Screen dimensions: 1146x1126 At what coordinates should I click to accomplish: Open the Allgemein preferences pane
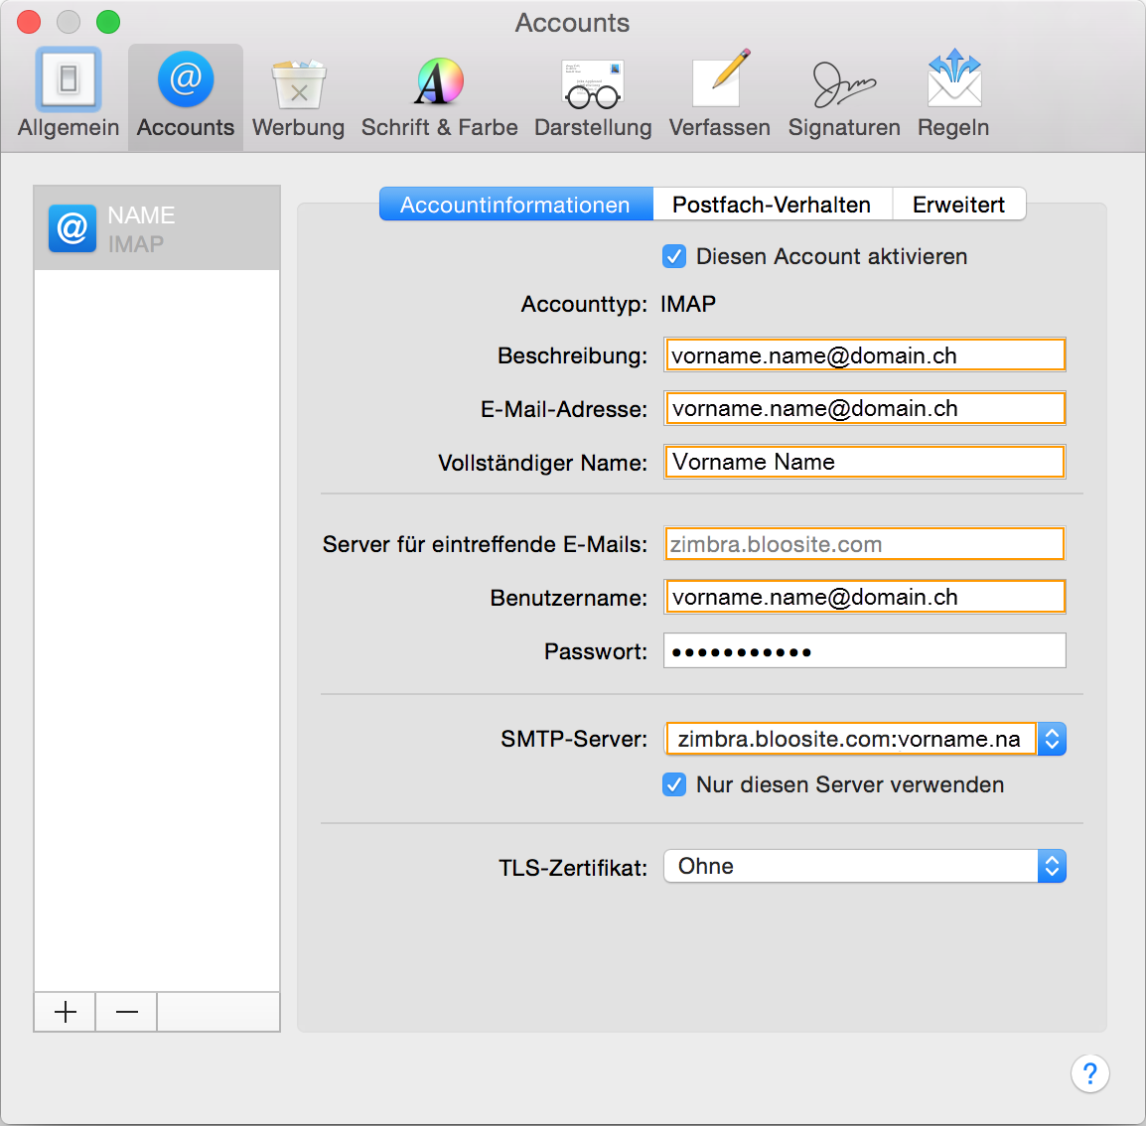(x=69, y=95)
